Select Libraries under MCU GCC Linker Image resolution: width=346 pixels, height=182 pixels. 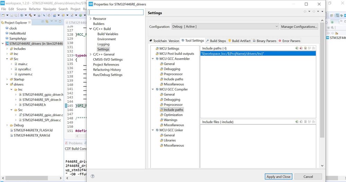click(170, 140)
